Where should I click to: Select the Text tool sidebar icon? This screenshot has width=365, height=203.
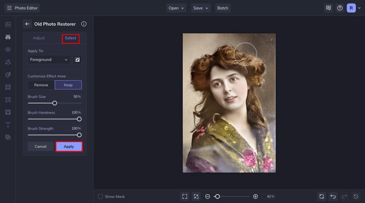[8, 125]
